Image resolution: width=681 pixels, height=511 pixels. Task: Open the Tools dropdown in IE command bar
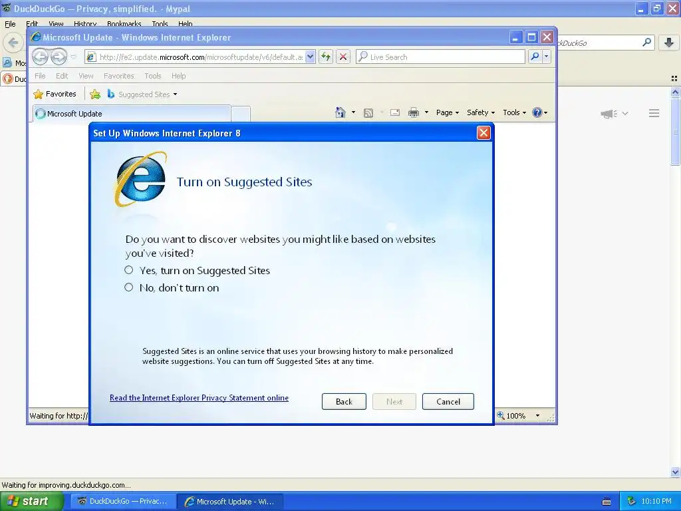[x=514, y=112]
